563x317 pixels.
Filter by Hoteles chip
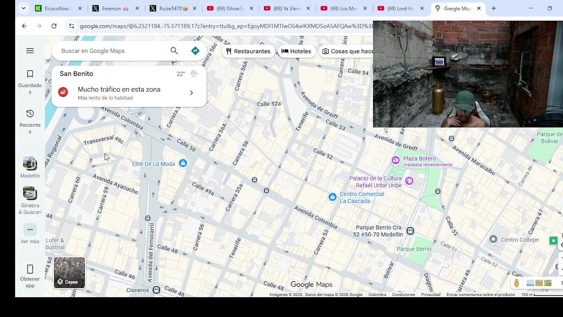pos(296,51)
